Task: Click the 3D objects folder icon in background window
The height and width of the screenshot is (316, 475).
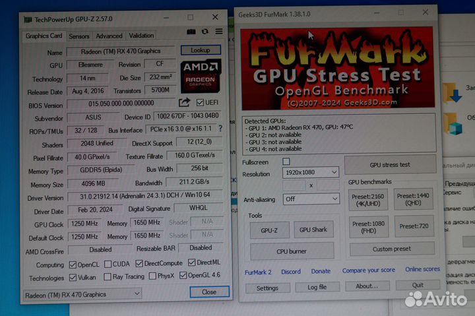Action: [453, 123]
